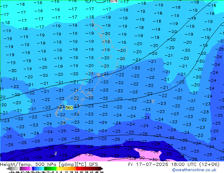Click the gray left arrow end of color scale
The image size is (224, 173).
8,169
